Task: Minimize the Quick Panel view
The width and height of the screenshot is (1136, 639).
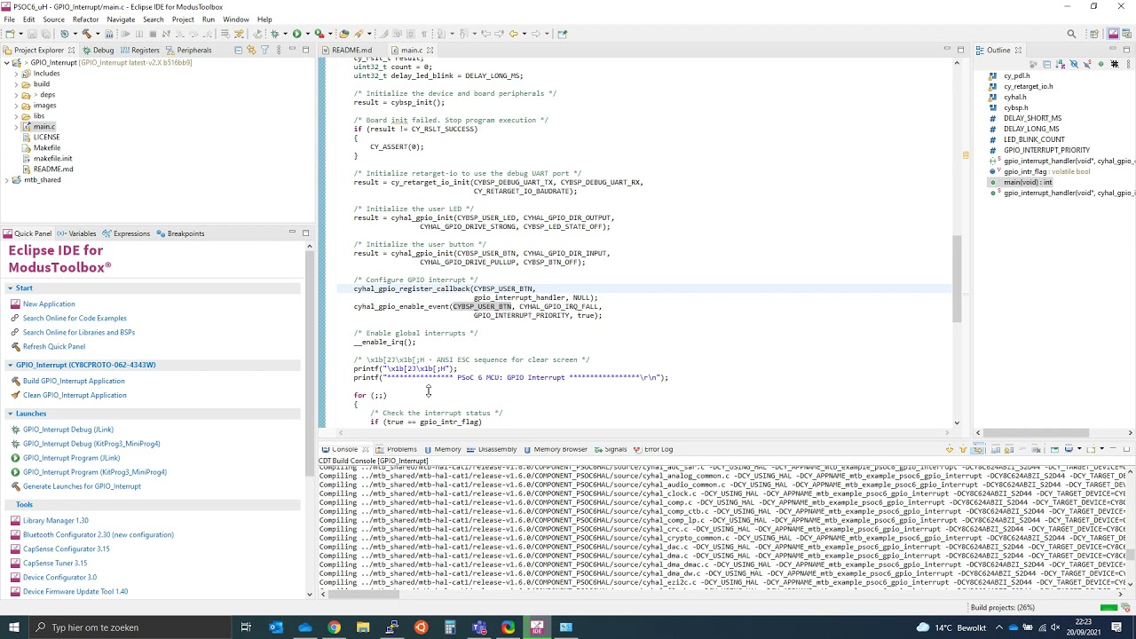Action: click(292, 233)
